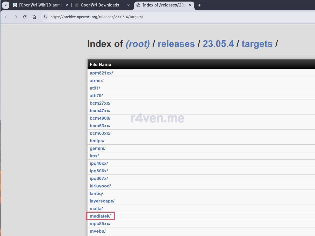Focus the URL address bar
Viewport: 315px width, 236px height.
(155, 17)
